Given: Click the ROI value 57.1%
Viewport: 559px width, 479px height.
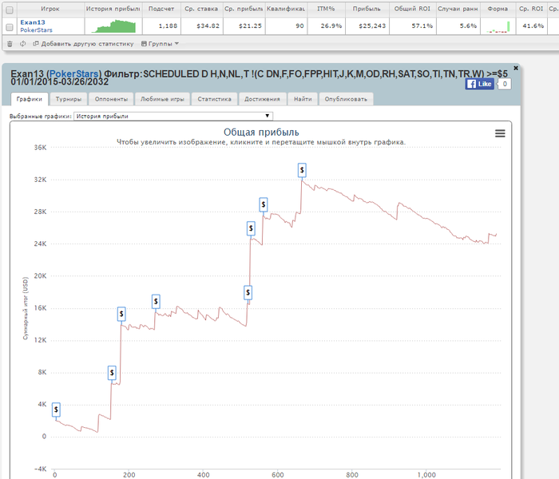Looking at the screenshot, I should 422,26.
